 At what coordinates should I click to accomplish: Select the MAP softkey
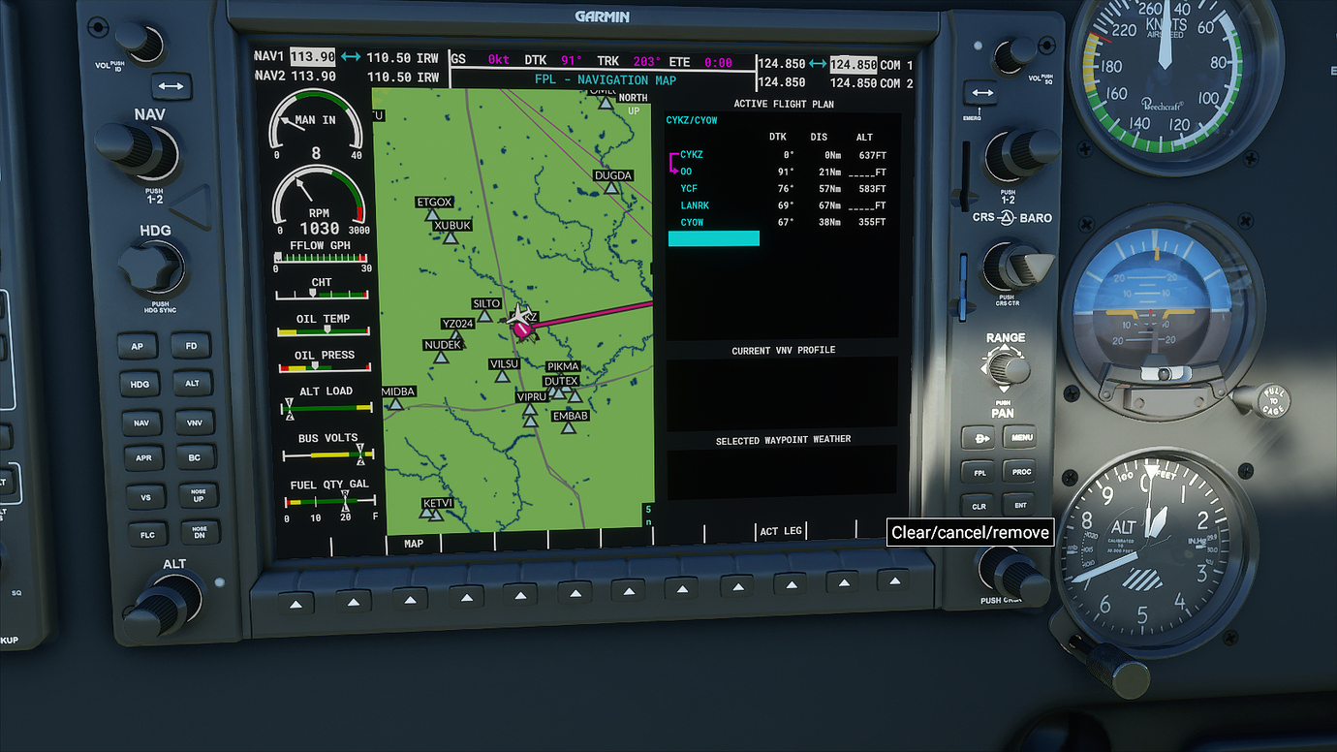414,544
